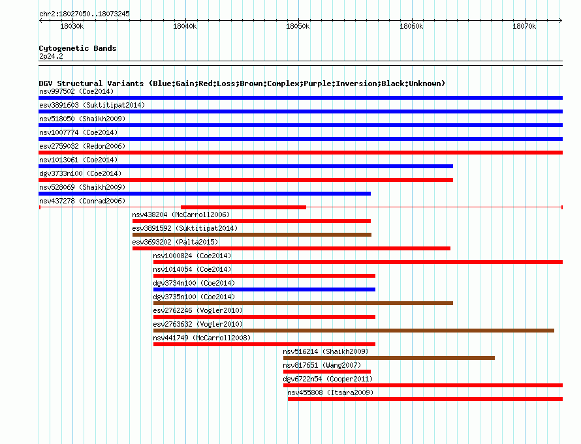This screenshot has height=444, width=581.
Task: Click the nsv1000824 (Coe2014) label
Action: (x=192, y=256)
